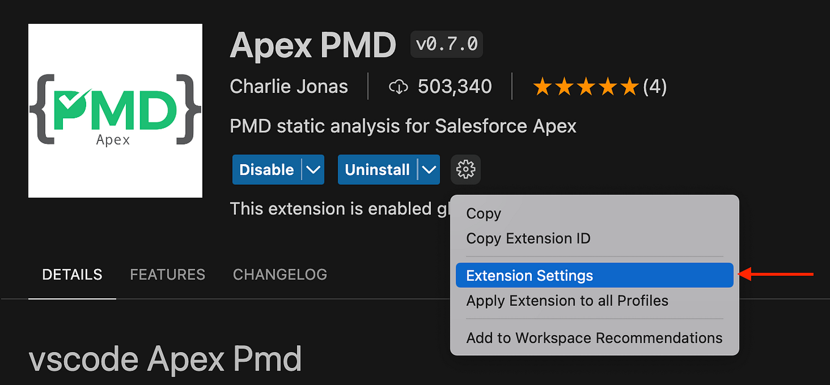Add extension to Workspace Recommendations
This screenshot has width=830, height=385.
[x=594, y=337]
